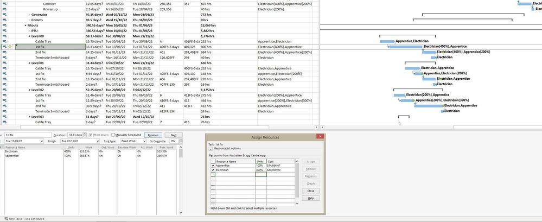542x222 pixels.
Task: Click the Gantt bar for Level 02 2nd fix
Action: [429, 106]
